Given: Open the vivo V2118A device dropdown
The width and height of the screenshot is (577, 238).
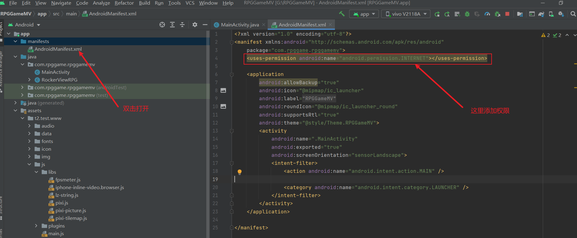Looking at the screenshot, I should [406, 14].
